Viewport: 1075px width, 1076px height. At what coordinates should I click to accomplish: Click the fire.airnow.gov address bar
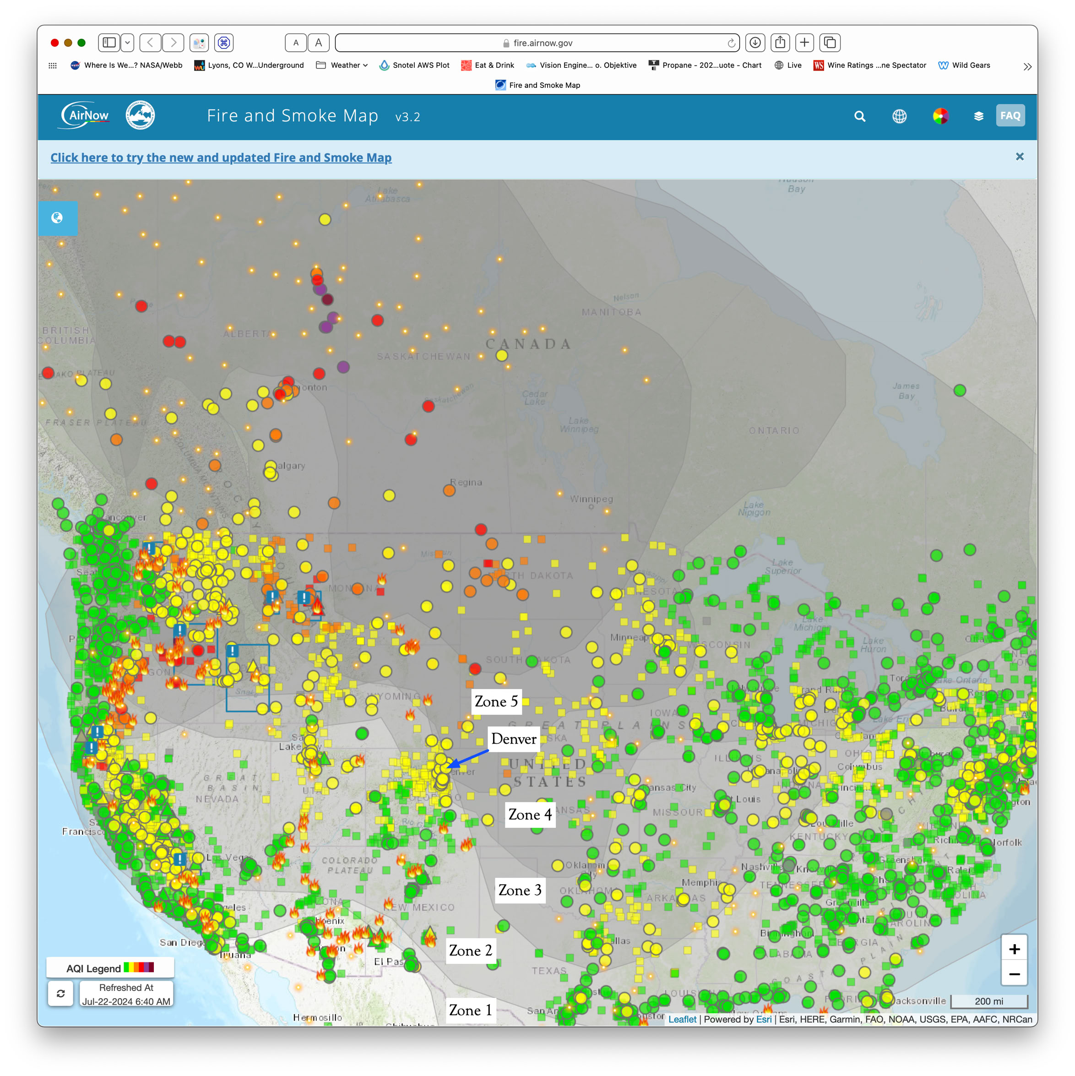tap(537, 43)
